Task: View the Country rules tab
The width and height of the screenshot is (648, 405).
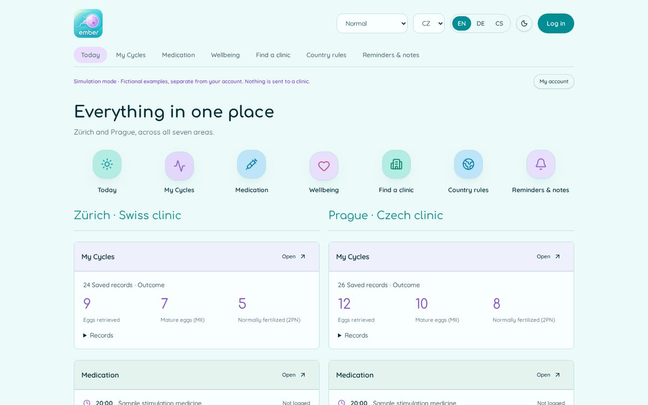Action: [326, 55]
